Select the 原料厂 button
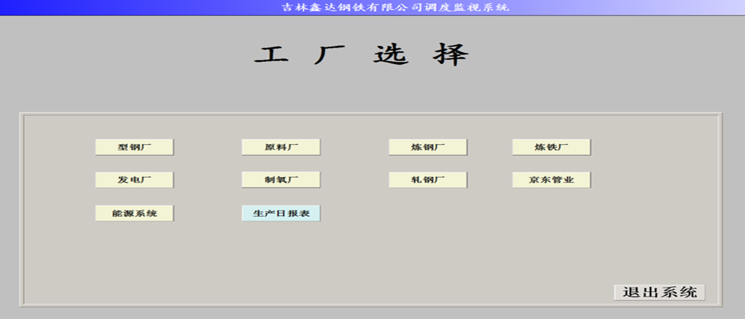The height and width of the screenshot is (319, 745). coord(281,147)
